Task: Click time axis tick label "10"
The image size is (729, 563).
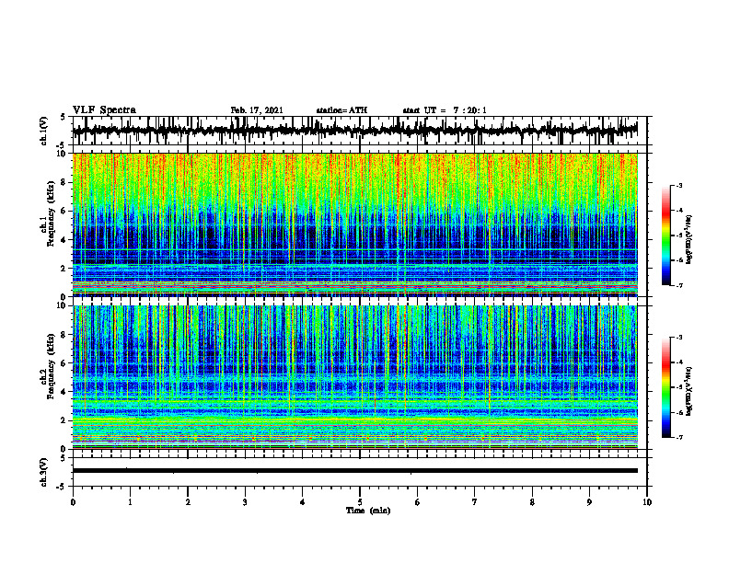Action: pyautogui.click(x=647, y=502)
